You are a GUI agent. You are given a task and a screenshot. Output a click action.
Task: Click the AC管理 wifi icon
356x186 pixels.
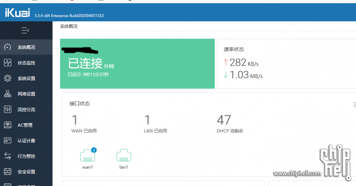[x=8, y=125]
